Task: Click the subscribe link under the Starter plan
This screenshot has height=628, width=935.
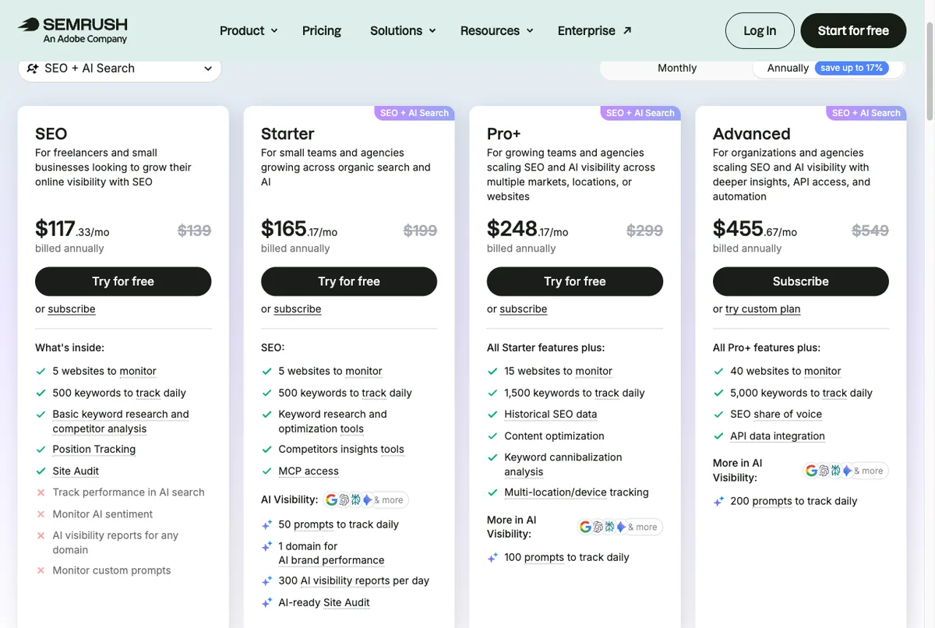Action: coord(298,309)
